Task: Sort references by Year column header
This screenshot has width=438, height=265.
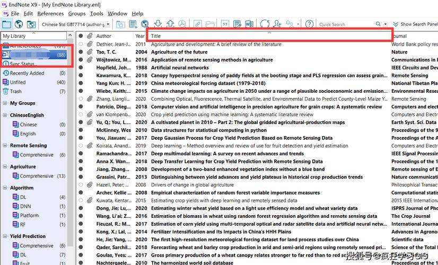Action: 139,36
